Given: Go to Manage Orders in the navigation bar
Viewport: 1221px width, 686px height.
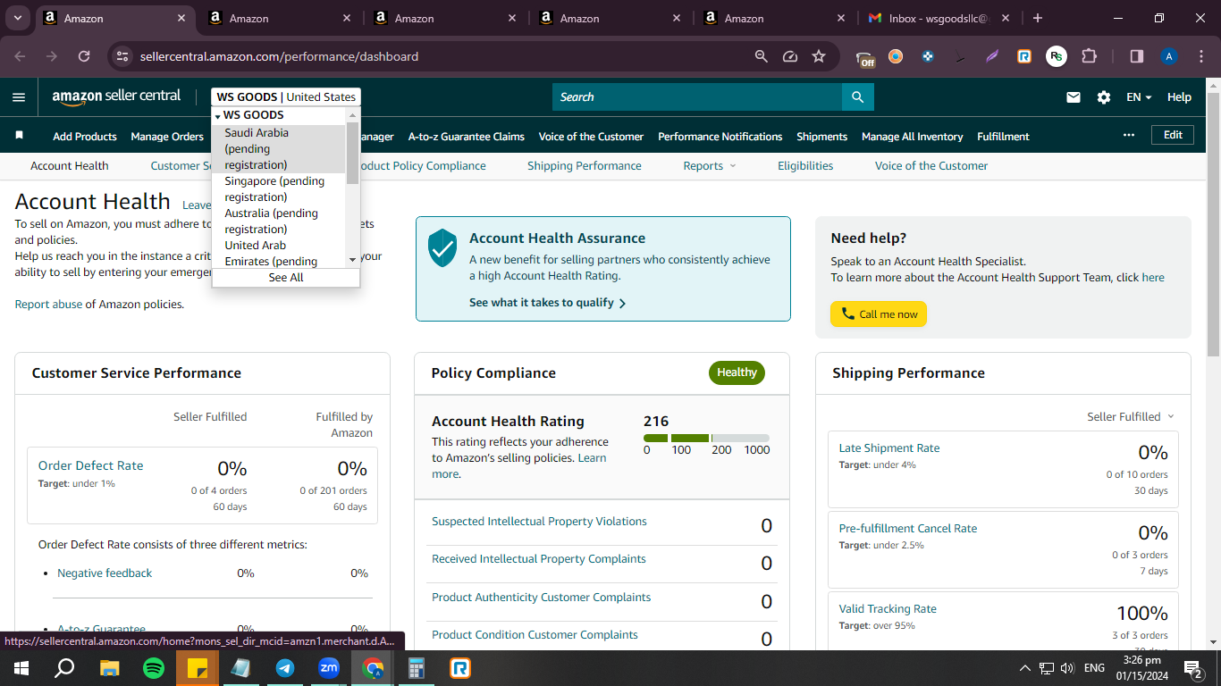Looking at the screenshot, I should 167,137.
